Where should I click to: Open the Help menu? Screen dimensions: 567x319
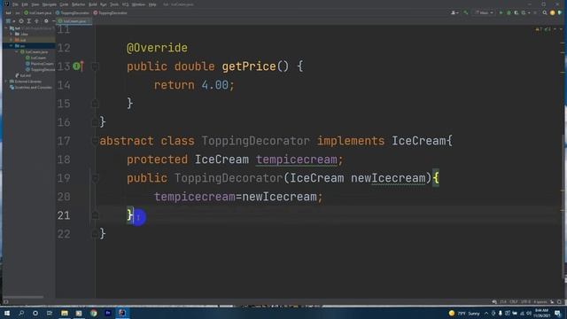coord(152,4)
